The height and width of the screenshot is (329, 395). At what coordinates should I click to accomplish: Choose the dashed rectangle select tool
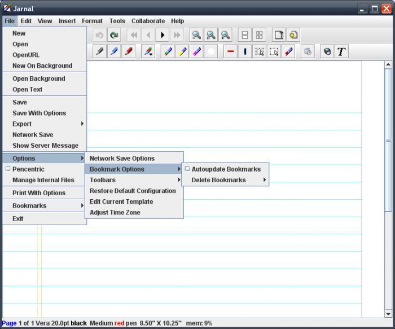click(x=274, y=51)
